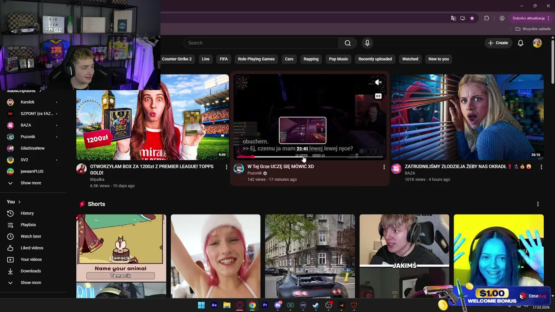Image resolution: width=555 pixels, height=312 pixels.
Task: Open account avatar menu
Action: [537, 43]
